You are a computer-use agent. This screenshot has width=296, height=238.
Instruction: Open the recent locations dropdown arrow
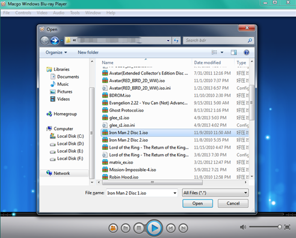coord(62,41)
